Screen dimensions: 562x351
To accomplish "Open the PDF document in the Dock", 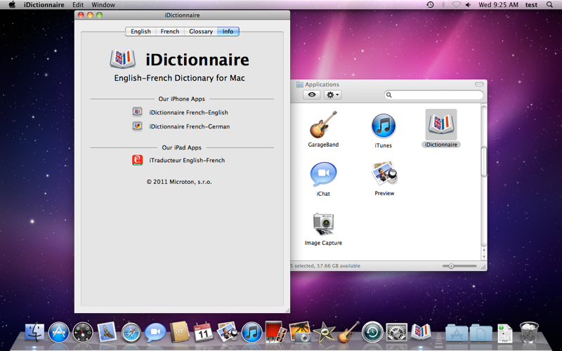I will tap(504, 333).
